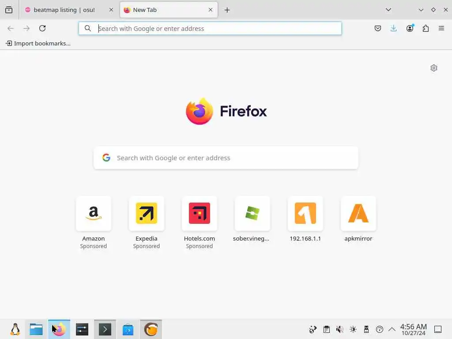Toggle muted volume tray icon
Image resolution: width=452 pixels, height=339 pixels.
click(340, 329)
